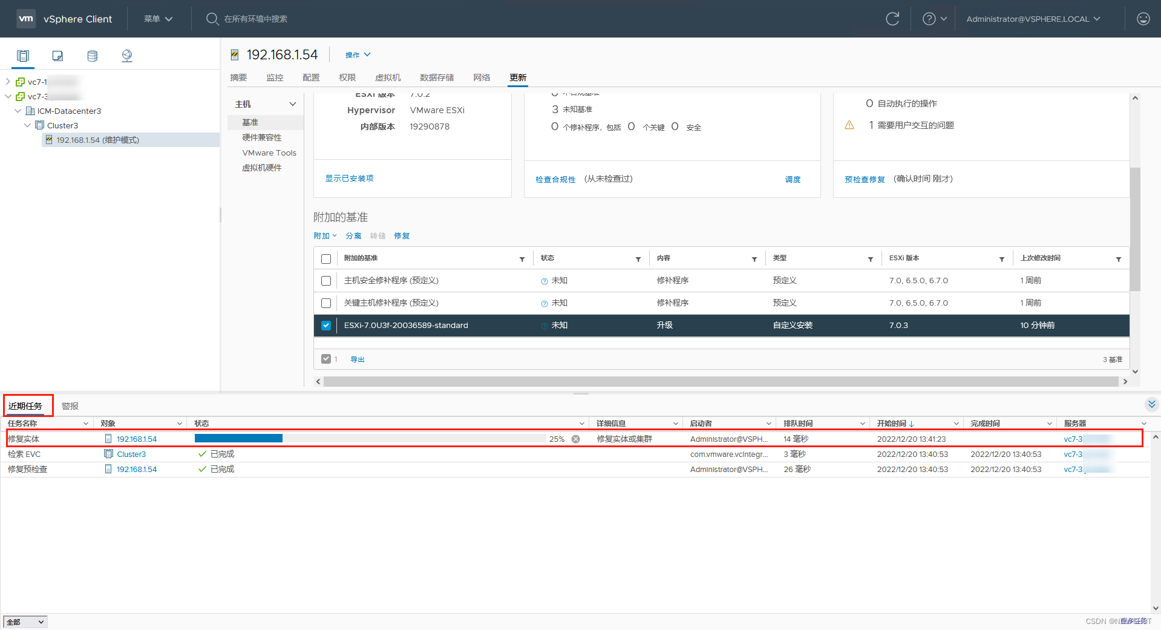
Task: Open Networking inventory view icon
Action: pos(126,56)
